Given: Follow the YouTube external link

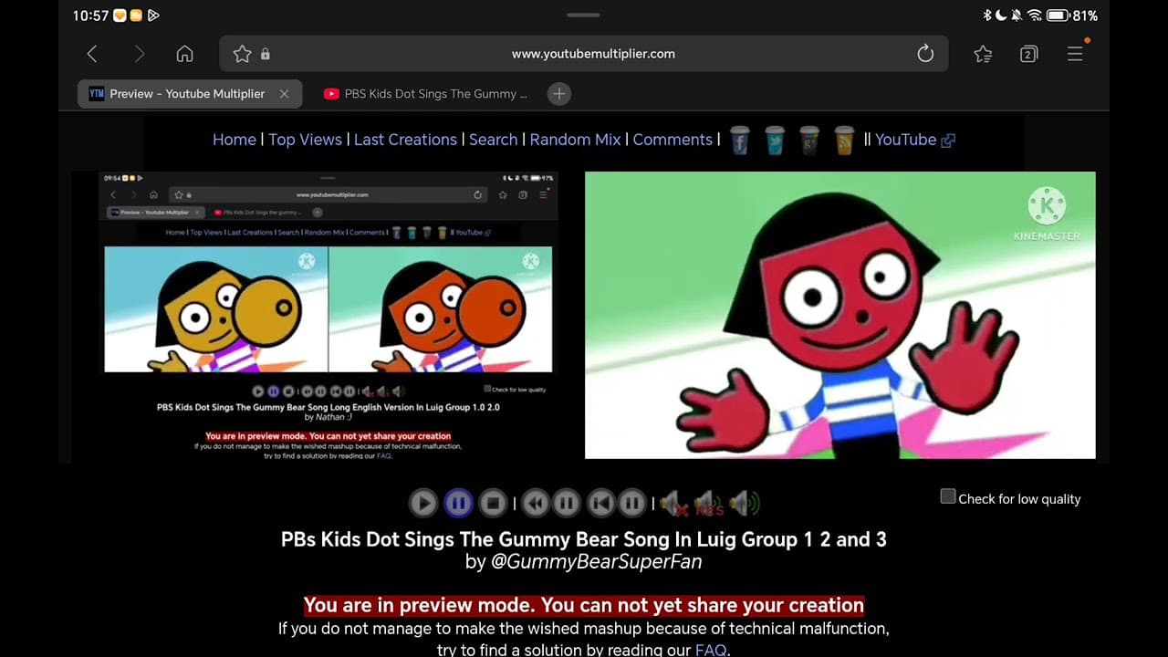Looking at the screenshot, I should click(x=914, y=140).
